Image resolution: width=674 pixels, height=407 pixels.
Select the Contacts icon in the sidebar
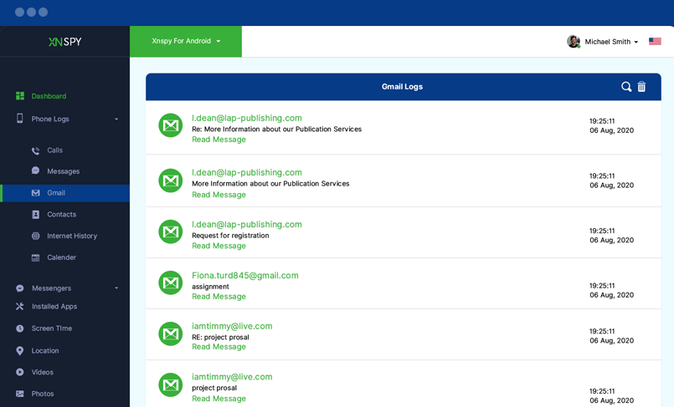(35, 215)
